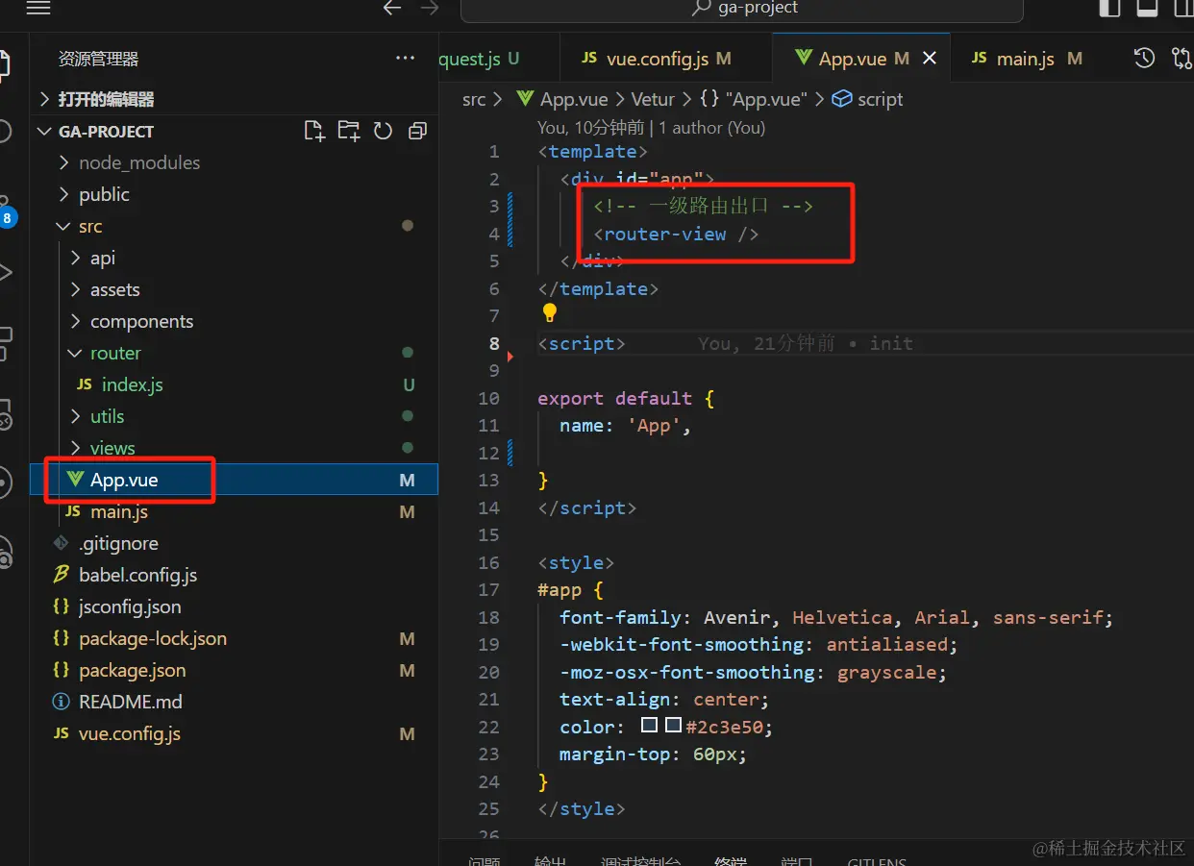
Task: Create a new file in GA-PROJECT
Action: [314, 132]
